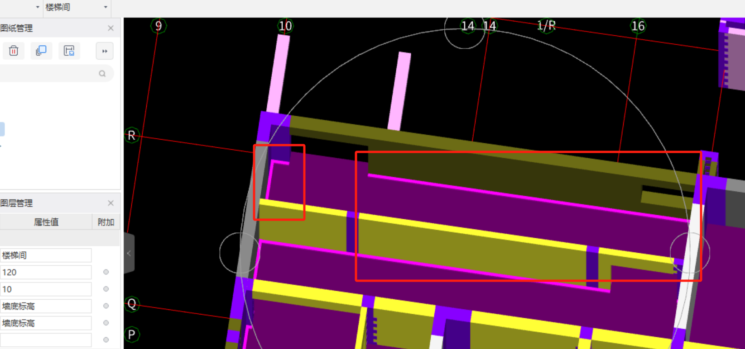The height and width of the screenshot is (349, 745).
Task: Edit the second 墙底标高 value field
Action: coord(46,323)
